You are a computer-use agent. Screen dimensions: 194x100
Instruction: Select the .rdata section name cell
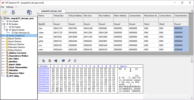click(x=46, y=32)
